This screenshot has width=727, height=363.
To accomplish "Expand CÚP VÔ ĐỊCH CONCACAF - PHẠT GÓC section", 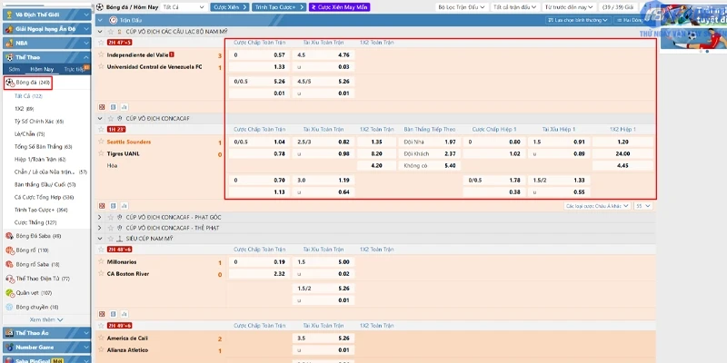I will tap(100, 217).
